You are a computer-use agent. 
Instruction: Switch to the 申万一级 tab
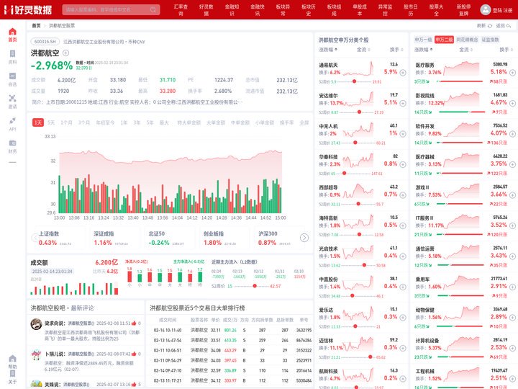pos(423,40)
